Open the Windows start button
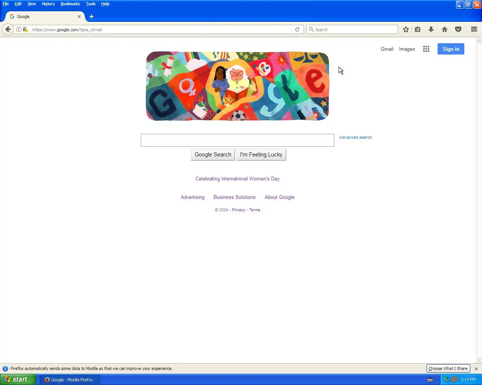Screen dimensions: 482x385 pos(18,380)
